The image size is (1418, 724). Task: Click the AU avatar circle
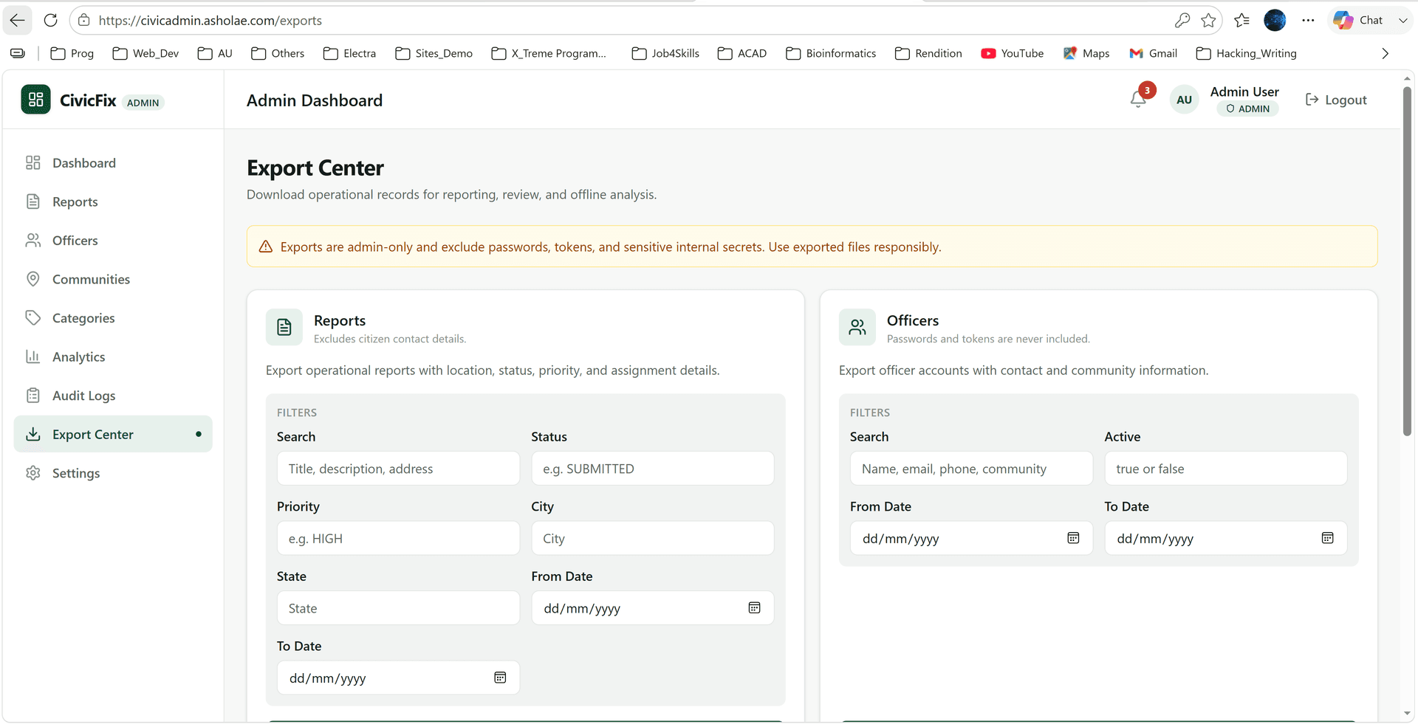pyautogui.click(x=1184, y=100)
